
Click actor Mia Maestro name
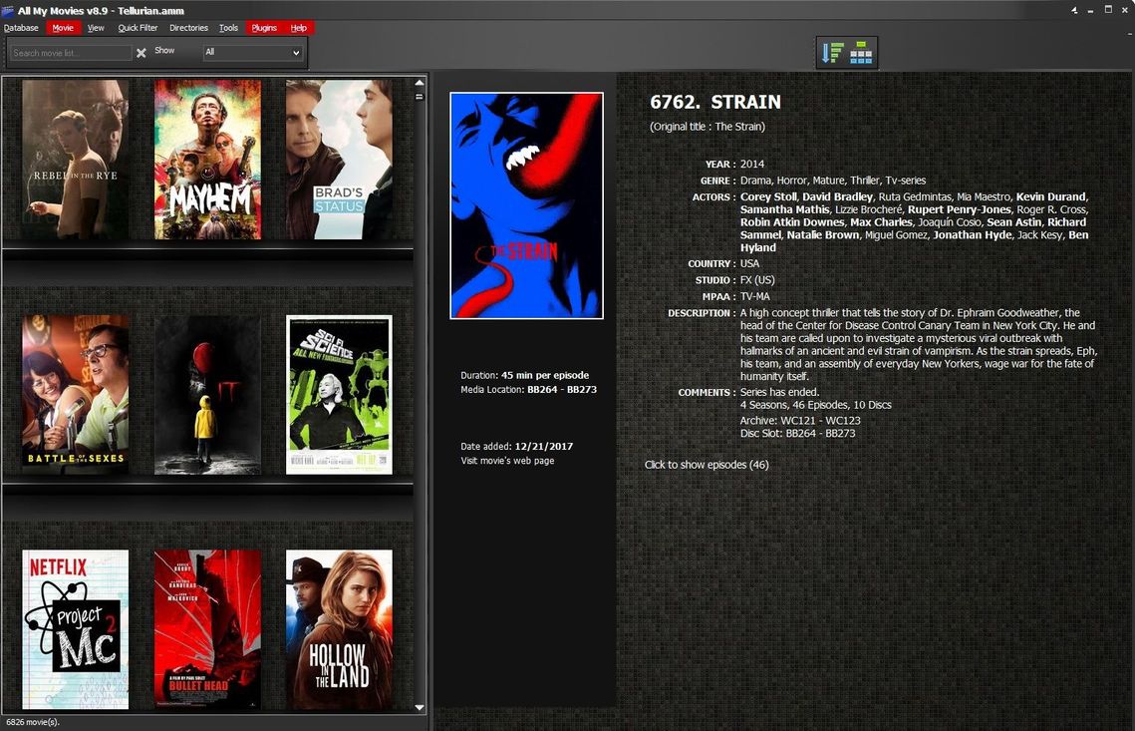(x=983, y=196)
